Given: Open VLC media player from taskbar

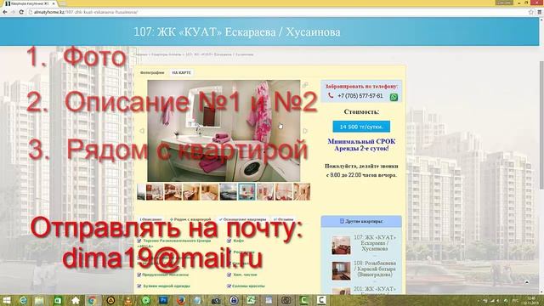Looking at the screenshot, I should [128, 300].
